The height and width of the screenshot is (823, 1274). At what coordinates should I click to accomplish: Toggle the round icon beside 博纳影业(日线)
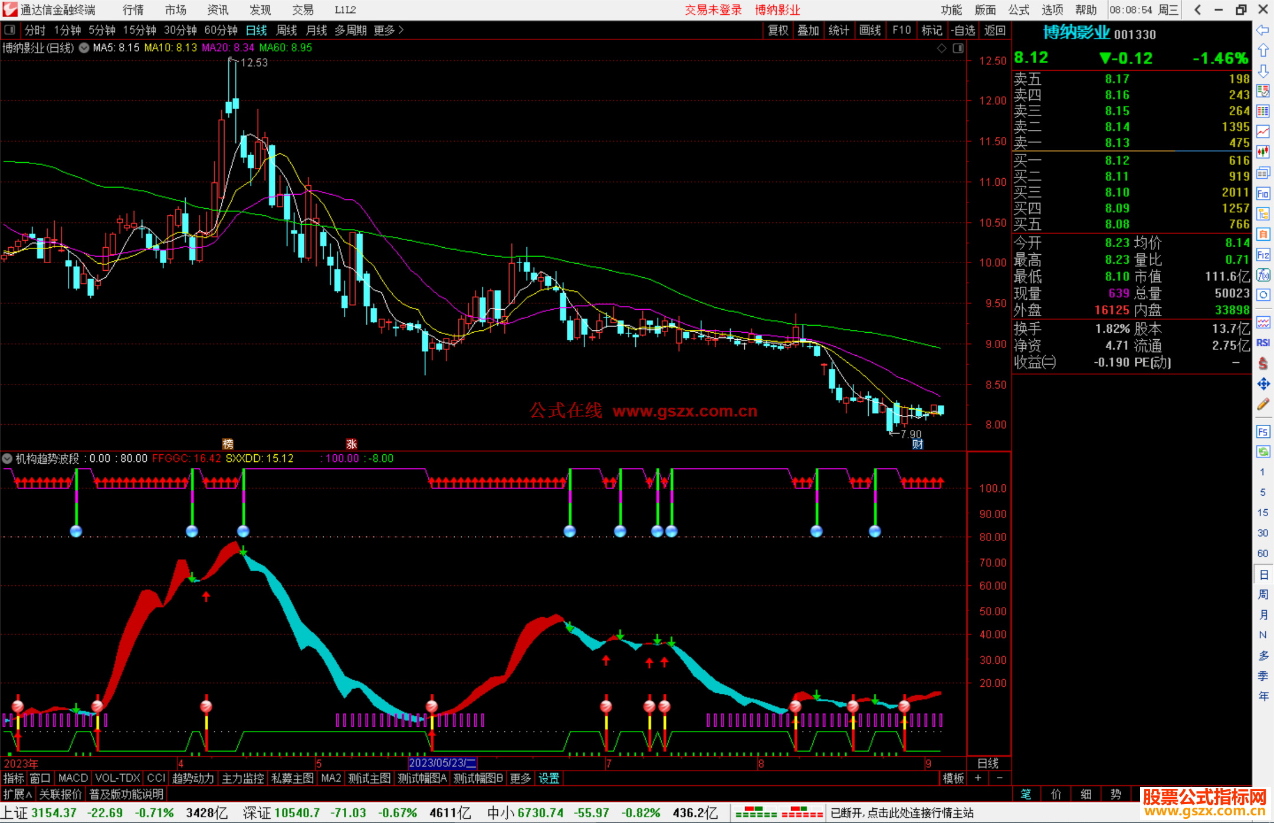pyautogui.click(x=84, y=48)
